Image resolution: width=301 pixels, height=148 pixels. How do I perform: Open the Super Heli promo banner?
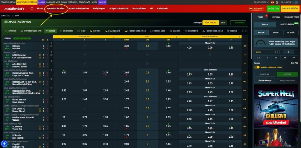click(276, 106)
